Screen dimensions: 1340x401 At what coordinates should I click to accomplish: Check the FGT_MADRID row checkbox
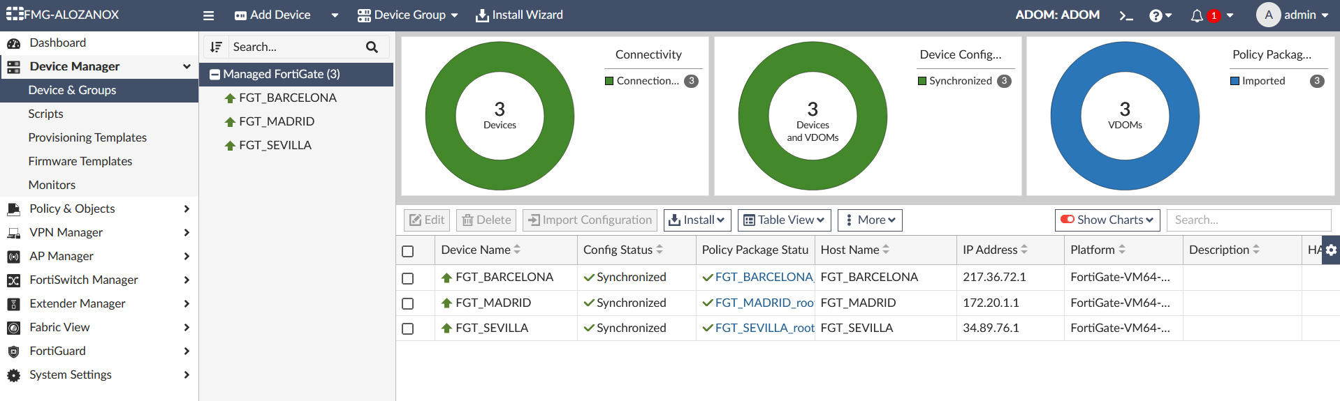point(408,303)
